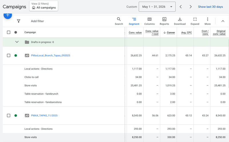Image resolution: width=229 pixels, height=142 pixels.
Task: Click the Drafts in progress: 0 text
Action: pos(42,42)
